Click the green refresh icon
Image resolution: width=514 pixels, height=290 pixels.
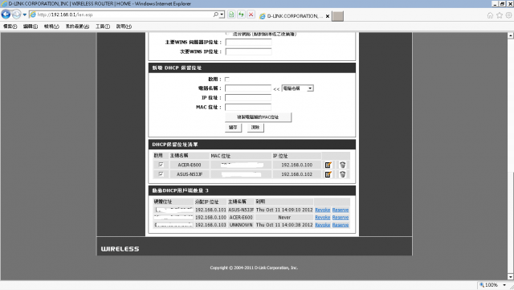(241, 14)
